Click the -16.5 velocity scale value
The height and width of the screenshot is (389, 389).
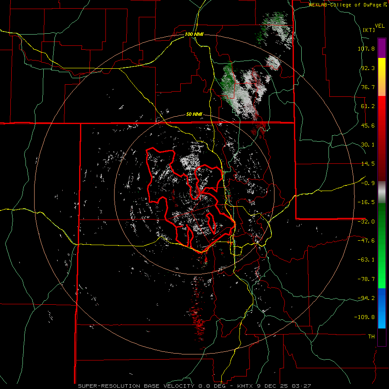366,202
